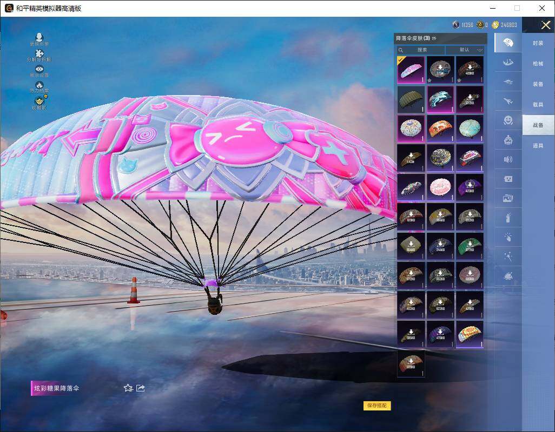Select black-gold speckled round parachute thumbnail
The width and height of the screenshot is (555, 432).
(440, 158)
